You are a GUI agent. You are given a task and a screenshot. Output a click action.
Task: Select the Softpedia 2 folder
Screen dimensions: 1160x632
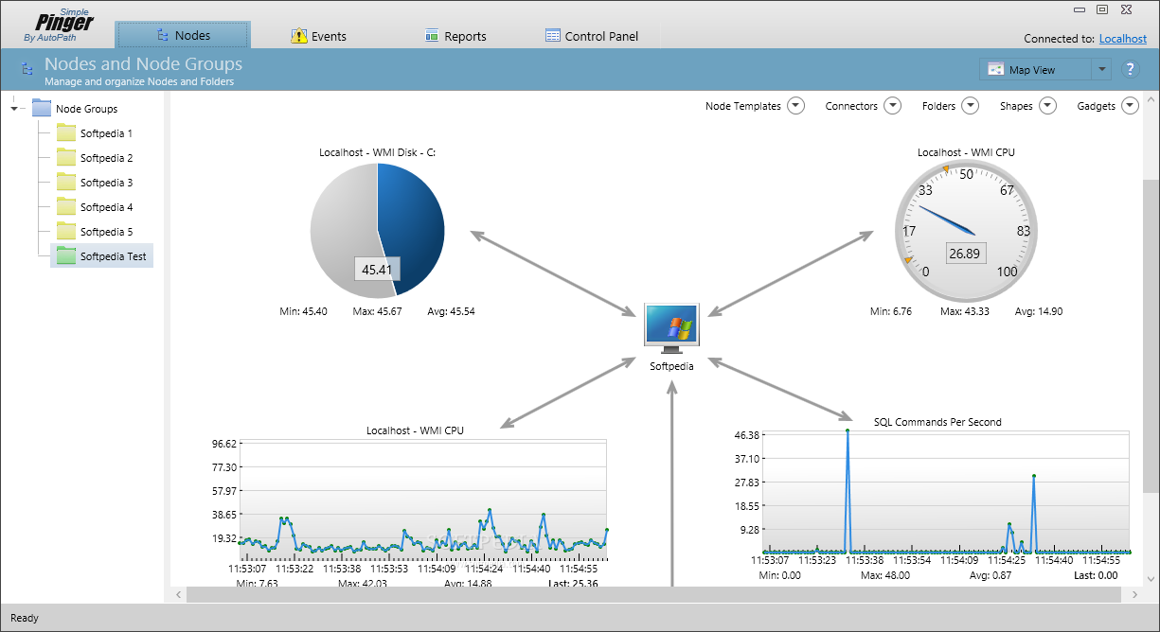click(x=106, y=158)
